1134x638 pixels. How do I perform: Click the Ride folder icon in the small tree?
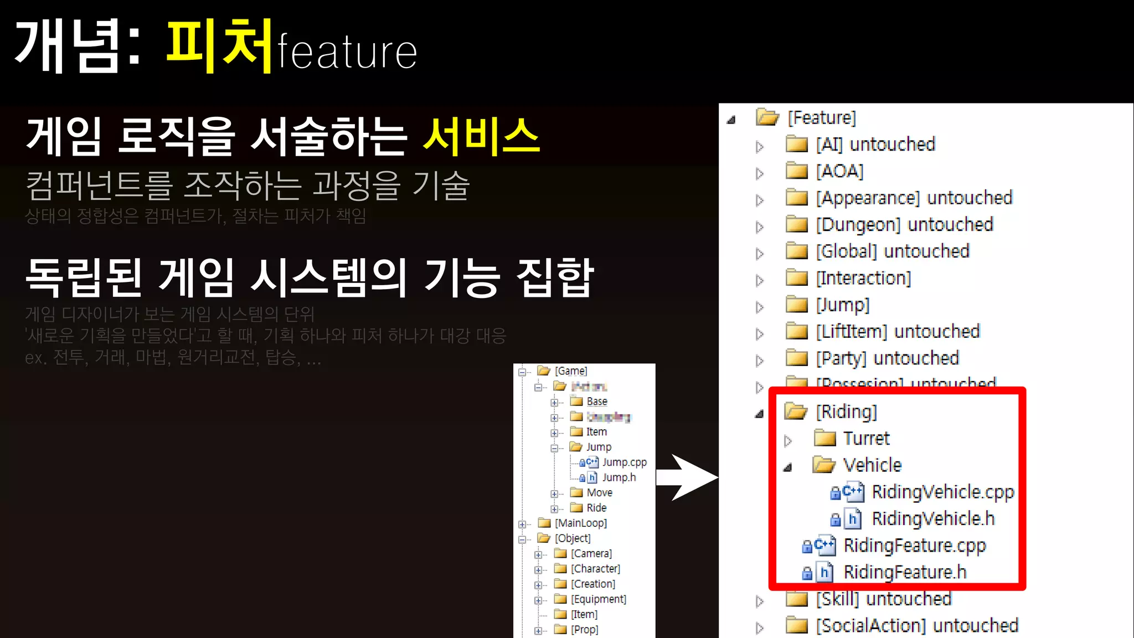click(577, 507)
